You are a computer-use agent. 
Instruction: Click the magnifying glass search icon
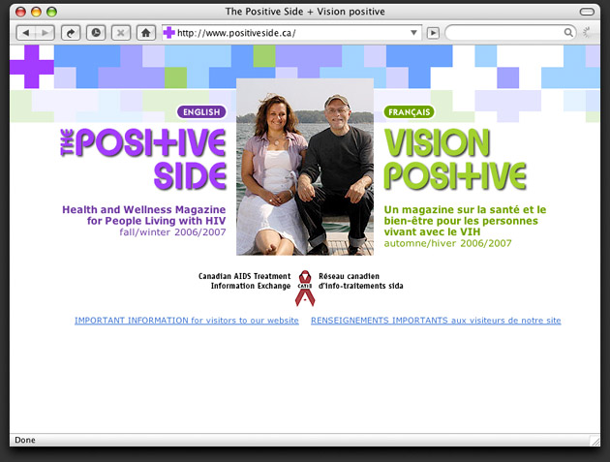(x=568, y=33)
